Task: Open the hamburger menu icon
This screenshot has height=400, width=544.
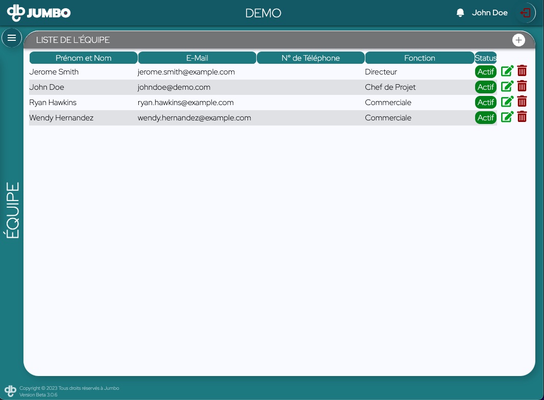Action: point(11,38)
